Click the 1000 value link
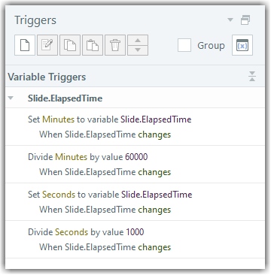Image resolution: width=271 pixels, height=275 pixels. coord(135,232)
